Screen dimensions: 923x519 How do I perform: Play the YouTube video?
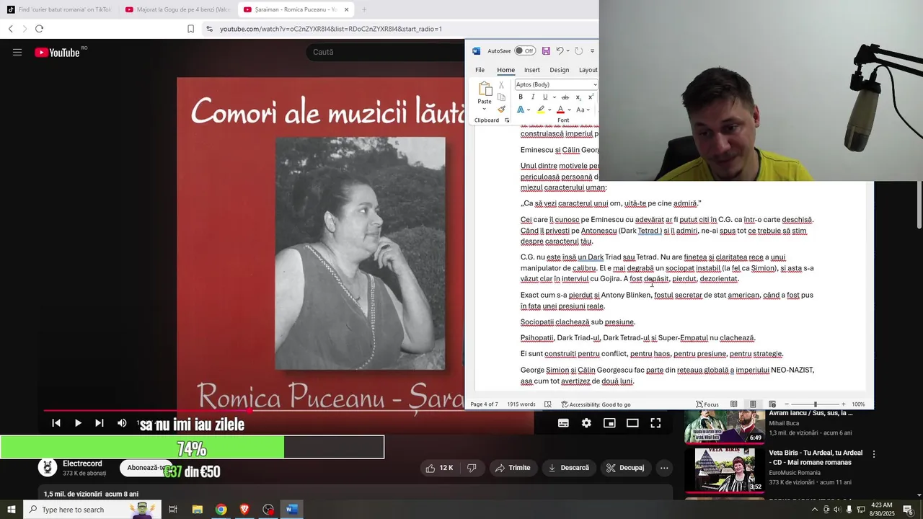(x=78, y=423)
